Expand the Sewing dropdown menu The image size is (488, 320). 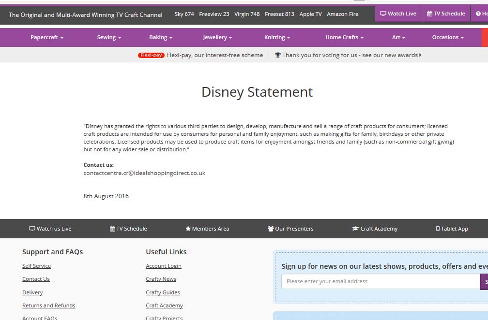pyautogui.click(x=109, y=37)
